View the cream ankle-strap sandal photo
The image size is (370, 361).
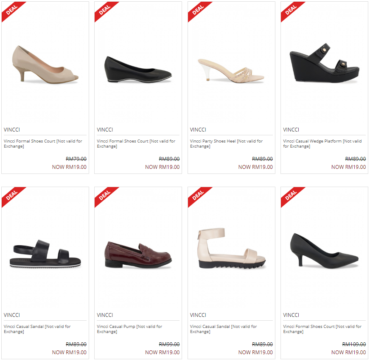[232, 249]
